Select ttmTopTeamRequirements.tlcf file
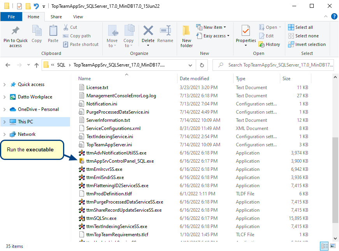Image resolution: width=339 pixels, height=251 pixels. click(117, 235)
